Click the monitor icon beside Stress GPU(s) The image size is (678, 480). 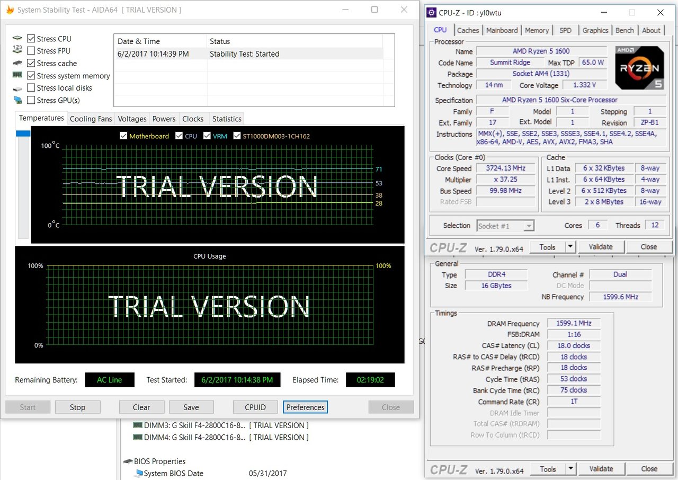[x=17, y=100]
